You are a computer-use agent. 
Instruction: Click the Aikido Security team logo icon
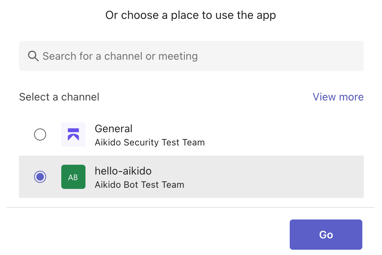click(x=73, y=134)
